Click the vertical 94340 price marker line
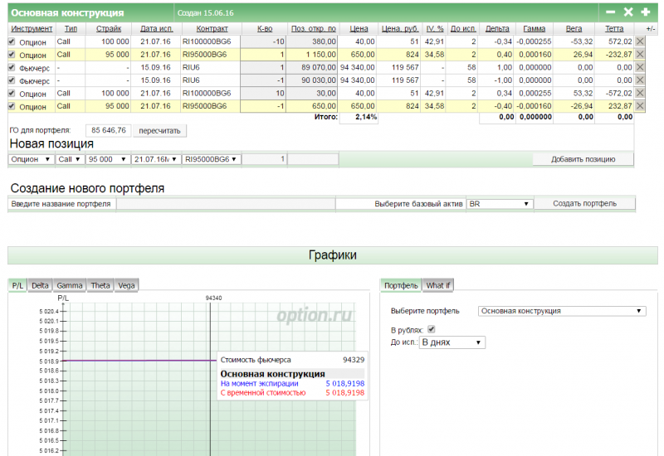664x456 pixels. [x=211, y=332]
